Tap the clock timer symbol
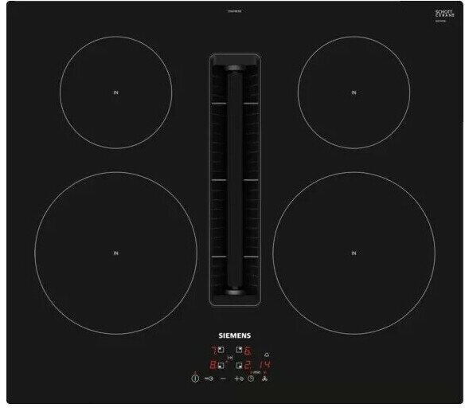 (x=251, y=379)
